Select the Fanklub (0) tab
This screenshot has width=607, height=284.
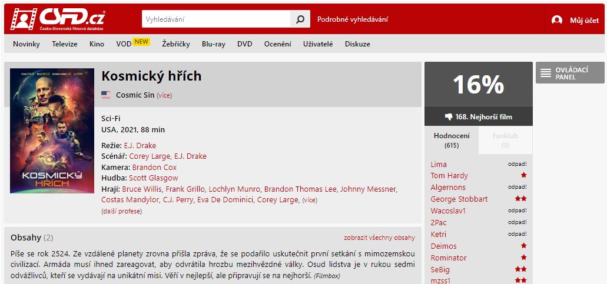(505, 141)
